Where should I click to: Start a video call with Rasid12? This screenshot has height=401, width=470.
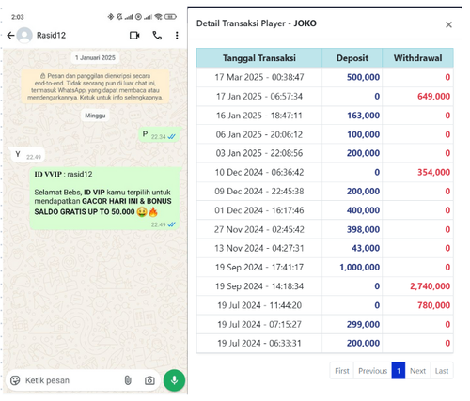[x=134, y=36]
